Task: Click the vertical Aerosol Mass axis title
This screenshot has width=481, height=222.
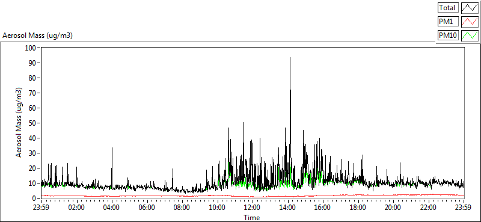Action: point(19,123)
